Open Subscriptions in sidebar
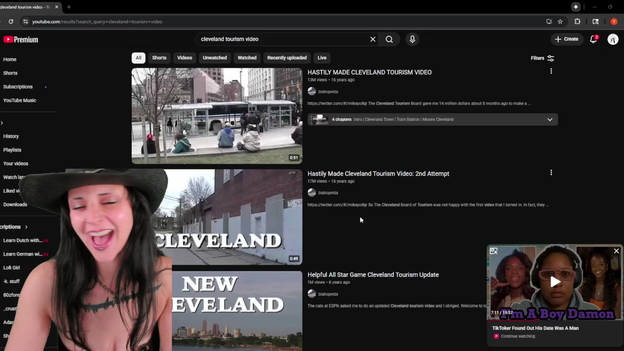The height and width of the screenshot is (351, 624). [x=18, y=87]
